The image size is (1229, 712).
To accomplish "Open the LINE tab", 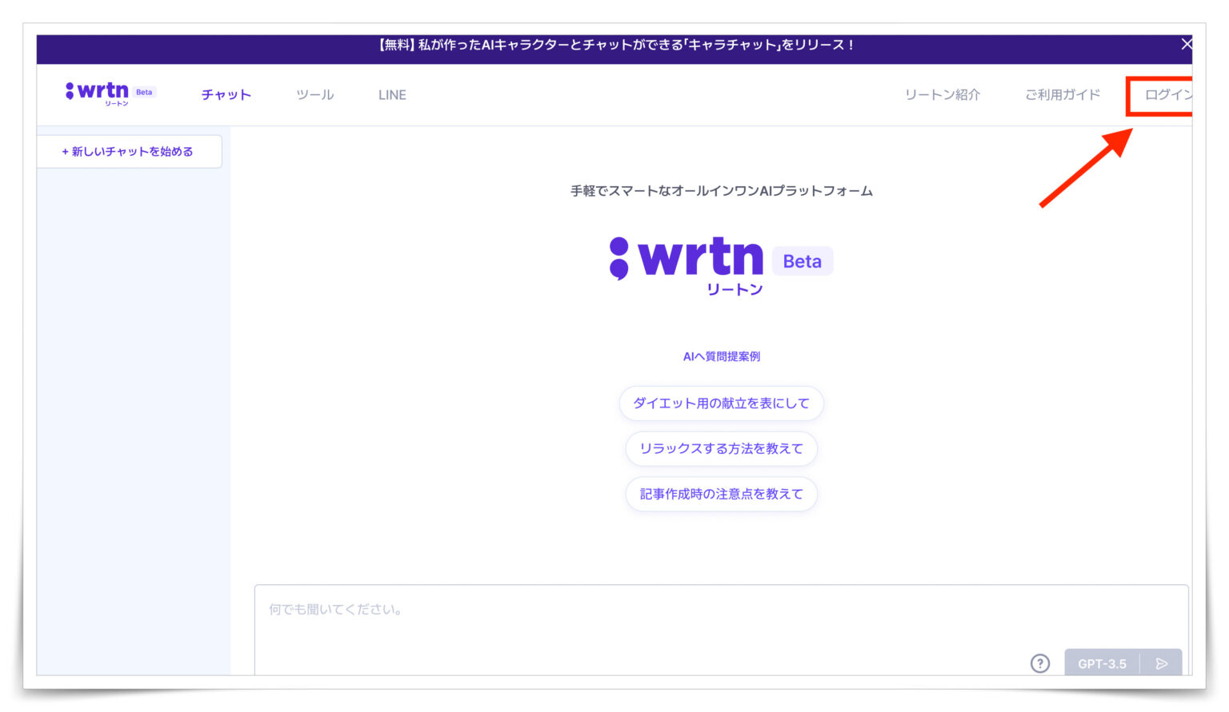I will pos(392,94).
